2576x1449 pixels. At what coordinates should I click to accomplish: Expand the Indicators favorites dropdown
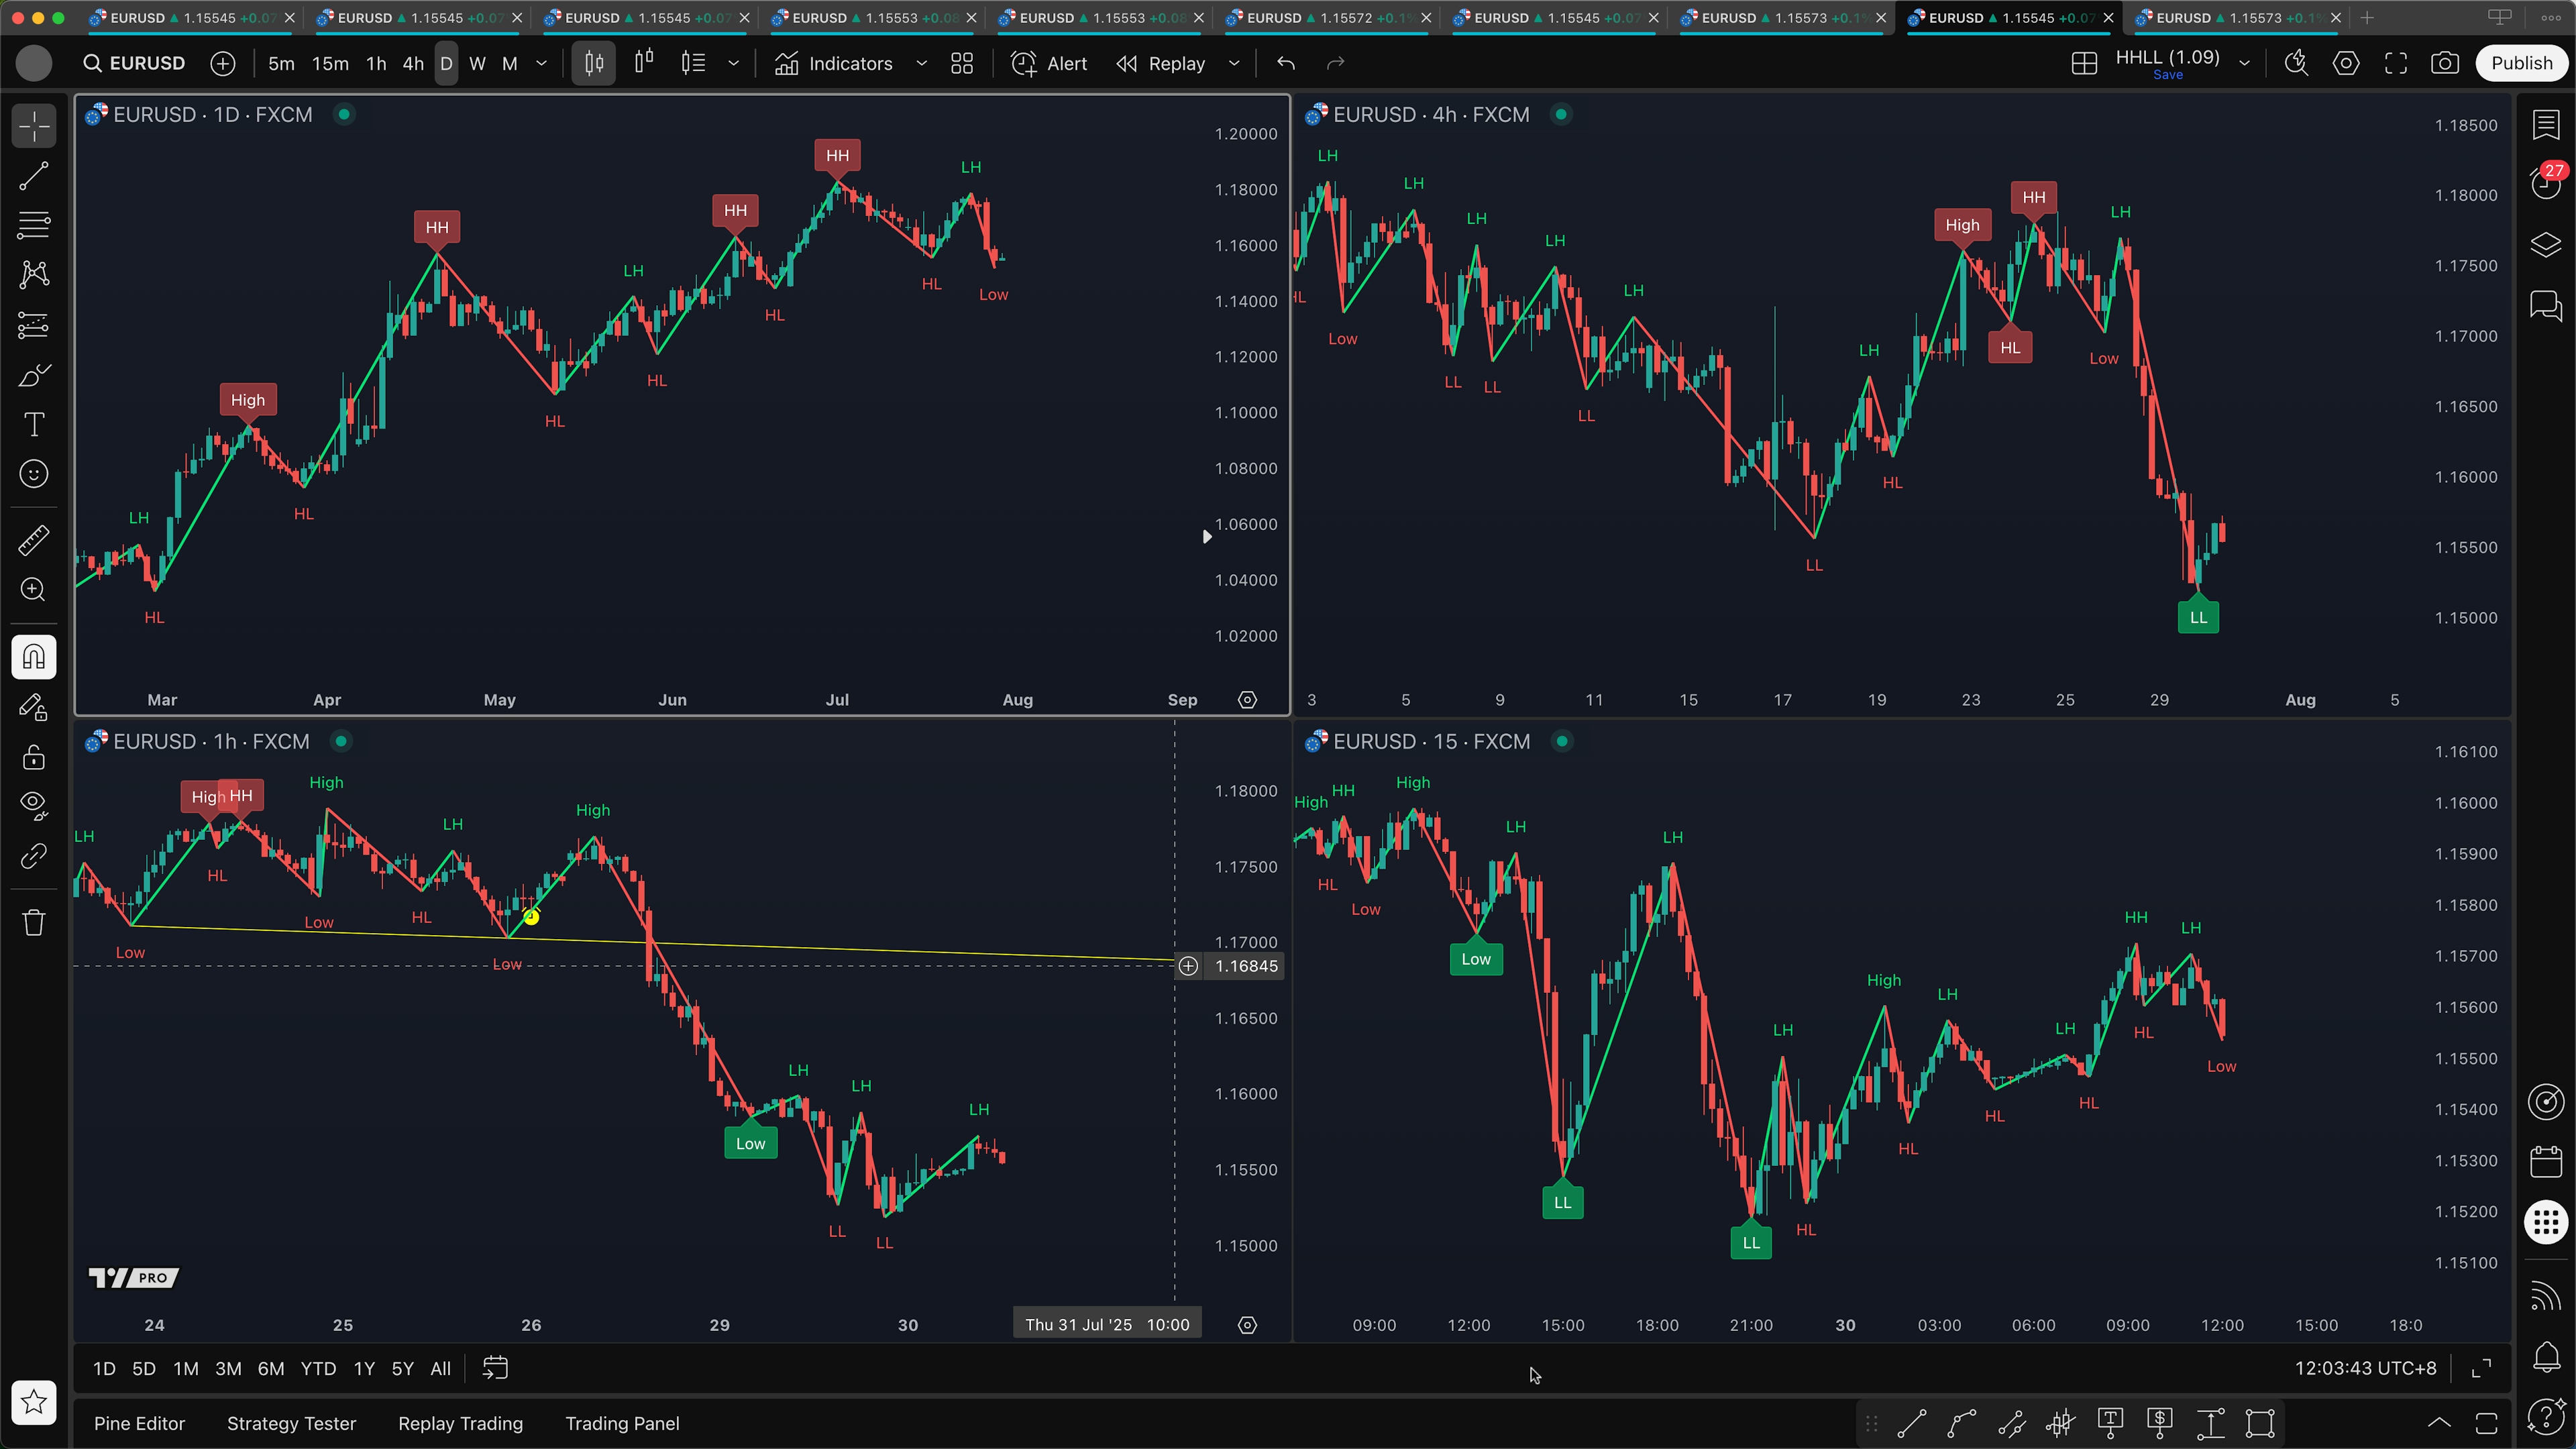(921, 63)
